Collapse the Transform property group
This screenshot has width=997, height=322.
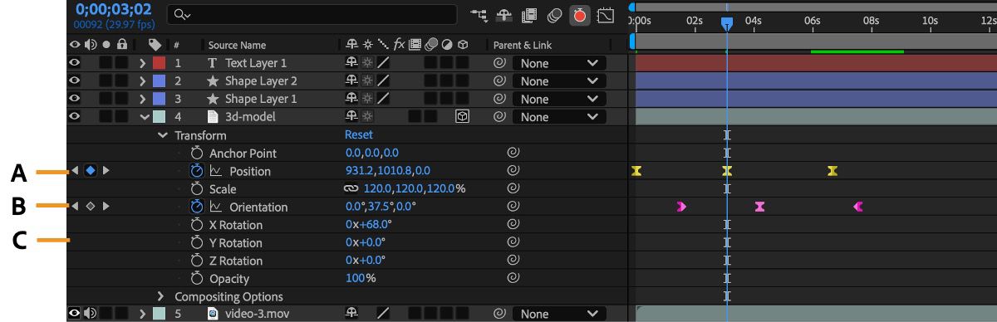(x=163, y=135)
